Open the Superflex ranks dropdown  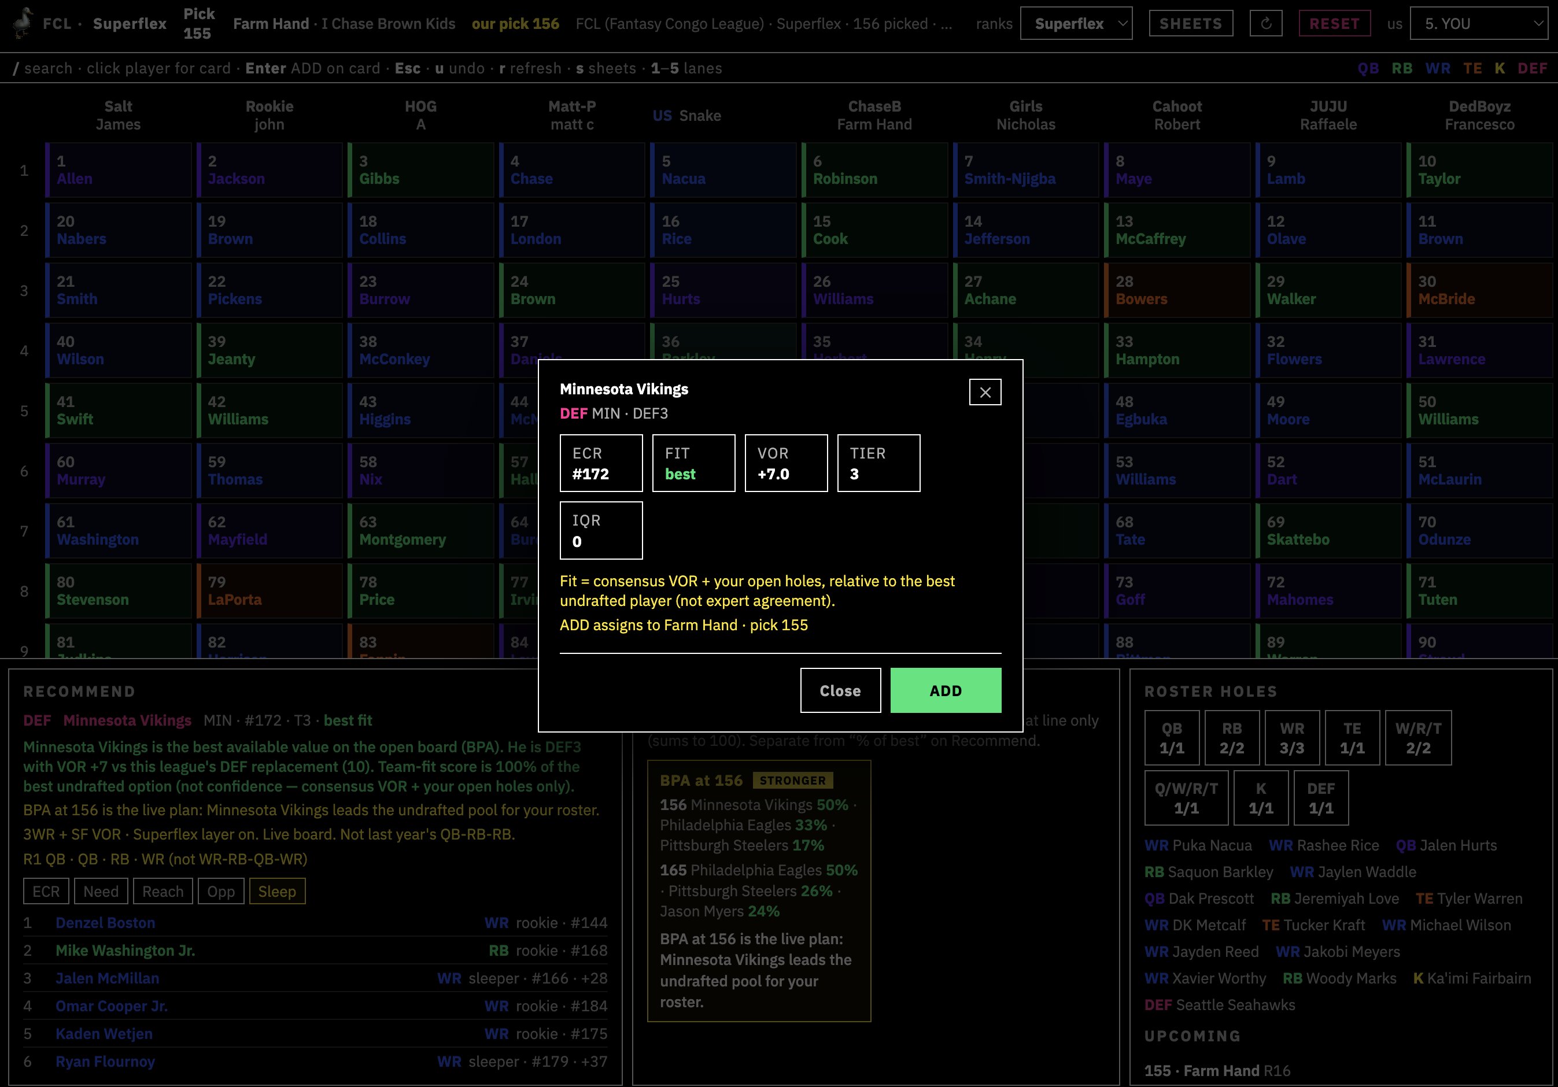1076,24
